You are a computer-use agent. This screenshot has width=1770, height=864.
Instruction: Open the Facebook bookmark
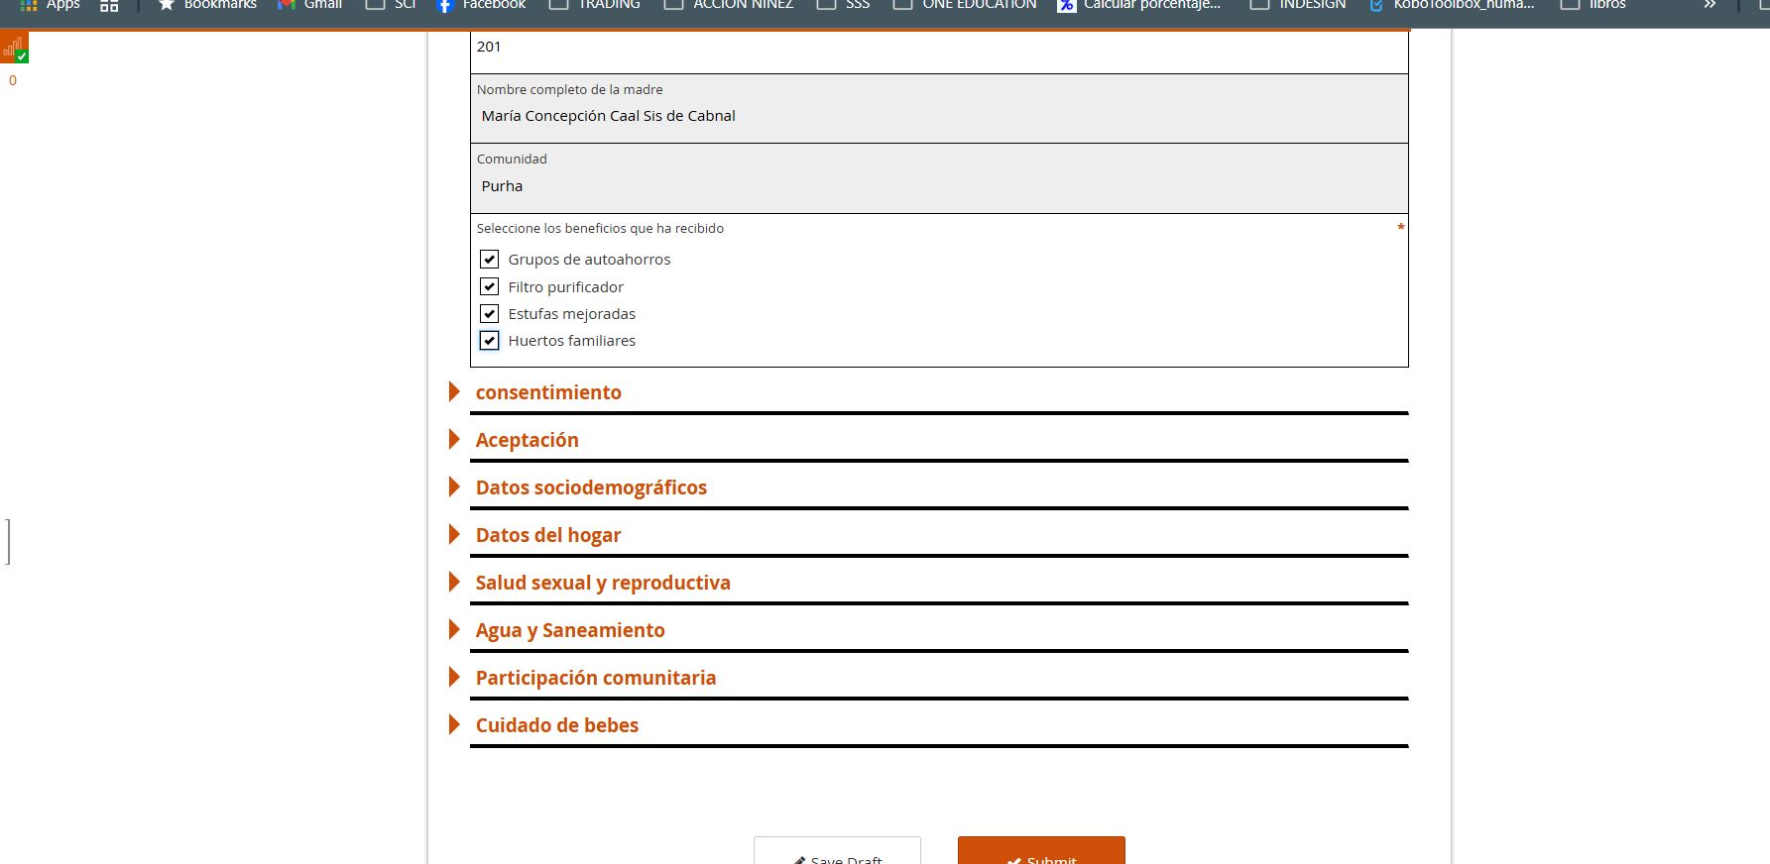482,5
